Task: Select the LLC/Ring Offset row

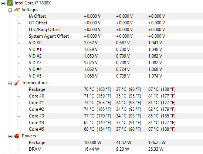Action: (115, 30)
